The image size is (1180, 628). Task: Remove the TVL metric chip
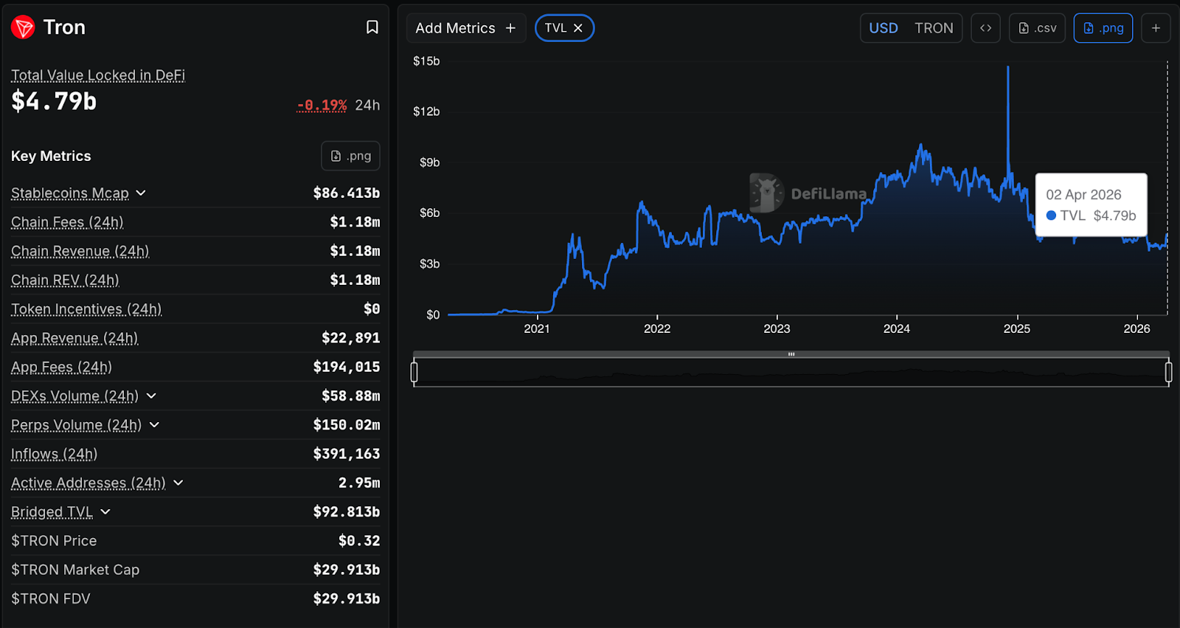578,28
